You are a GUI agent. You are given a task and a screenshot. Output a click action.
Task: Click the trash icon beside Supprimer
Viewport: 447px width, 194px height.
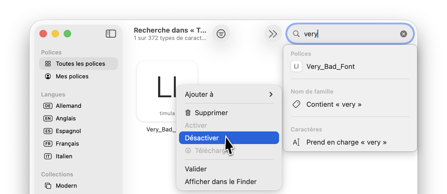click(188, 113)
